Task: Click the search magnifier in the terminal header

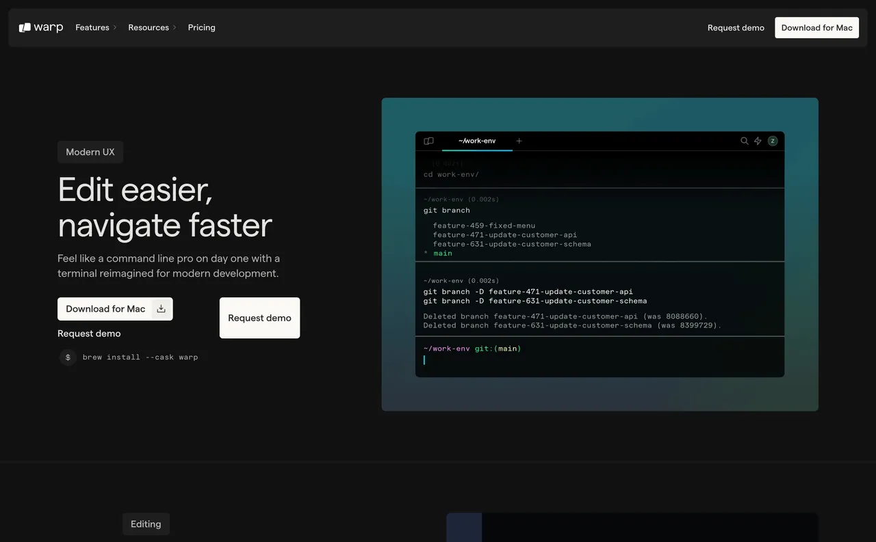Action: (745, 141)
